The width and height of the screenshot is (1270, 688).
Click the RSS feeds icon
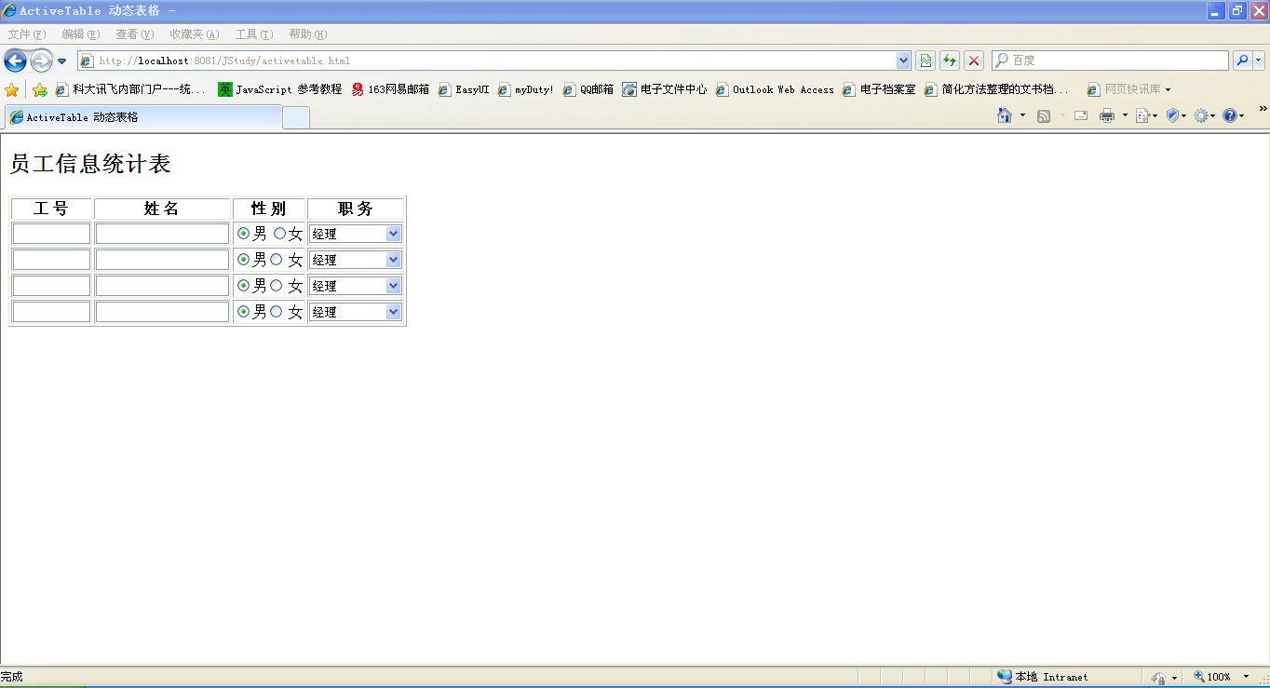(1045, 115)
